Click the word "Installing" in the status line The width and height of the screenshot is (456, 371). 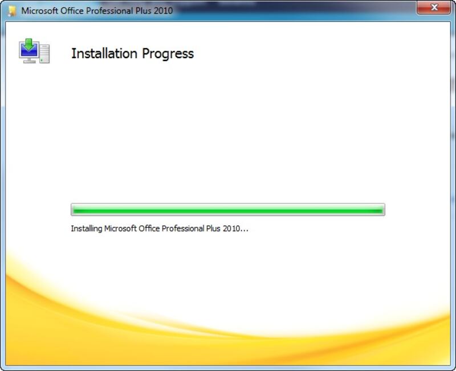point(85,229)
